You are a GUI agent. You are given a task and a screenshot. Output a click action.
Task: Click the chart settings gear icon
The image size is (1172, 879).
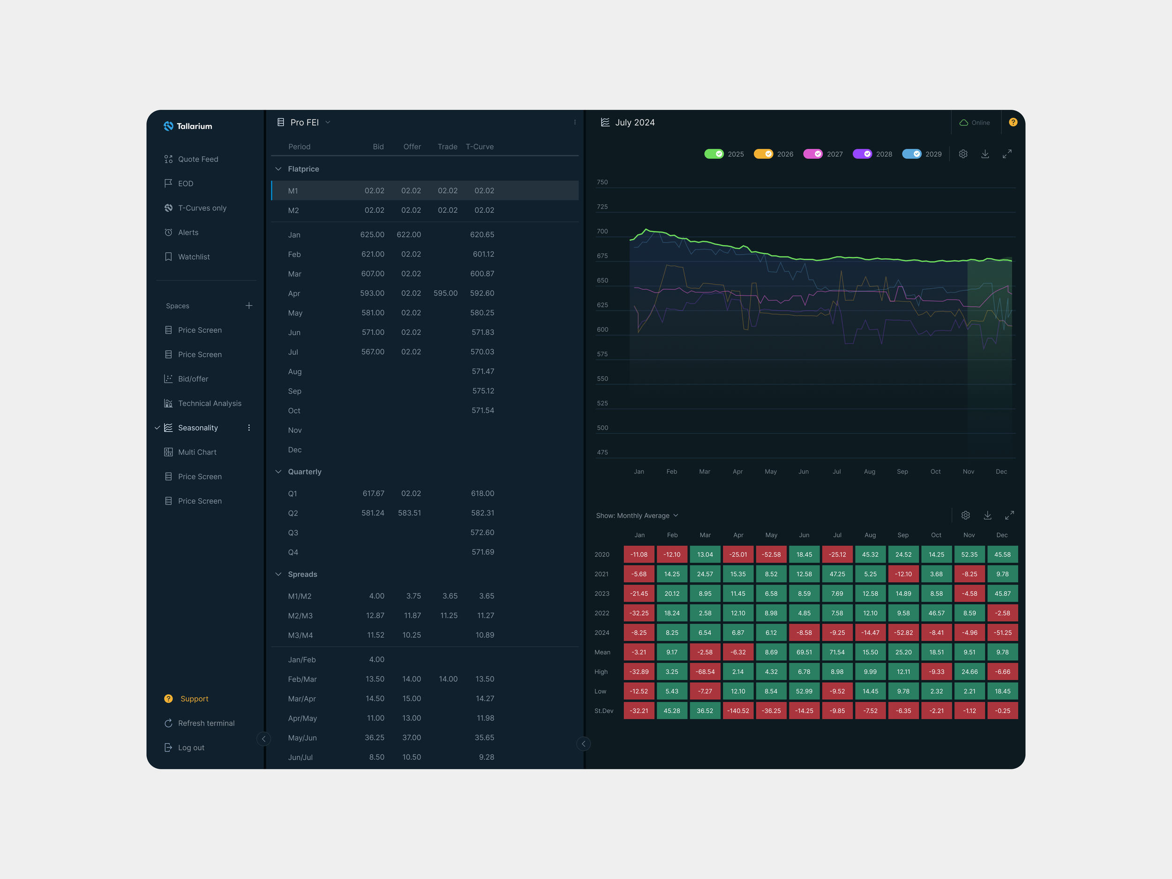(x=963, y=154)
